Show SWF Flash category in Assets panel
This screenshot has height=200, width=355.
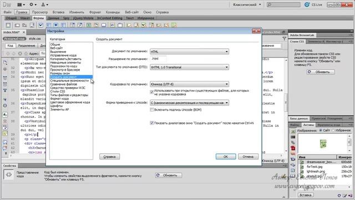click(x=293, y=148)
